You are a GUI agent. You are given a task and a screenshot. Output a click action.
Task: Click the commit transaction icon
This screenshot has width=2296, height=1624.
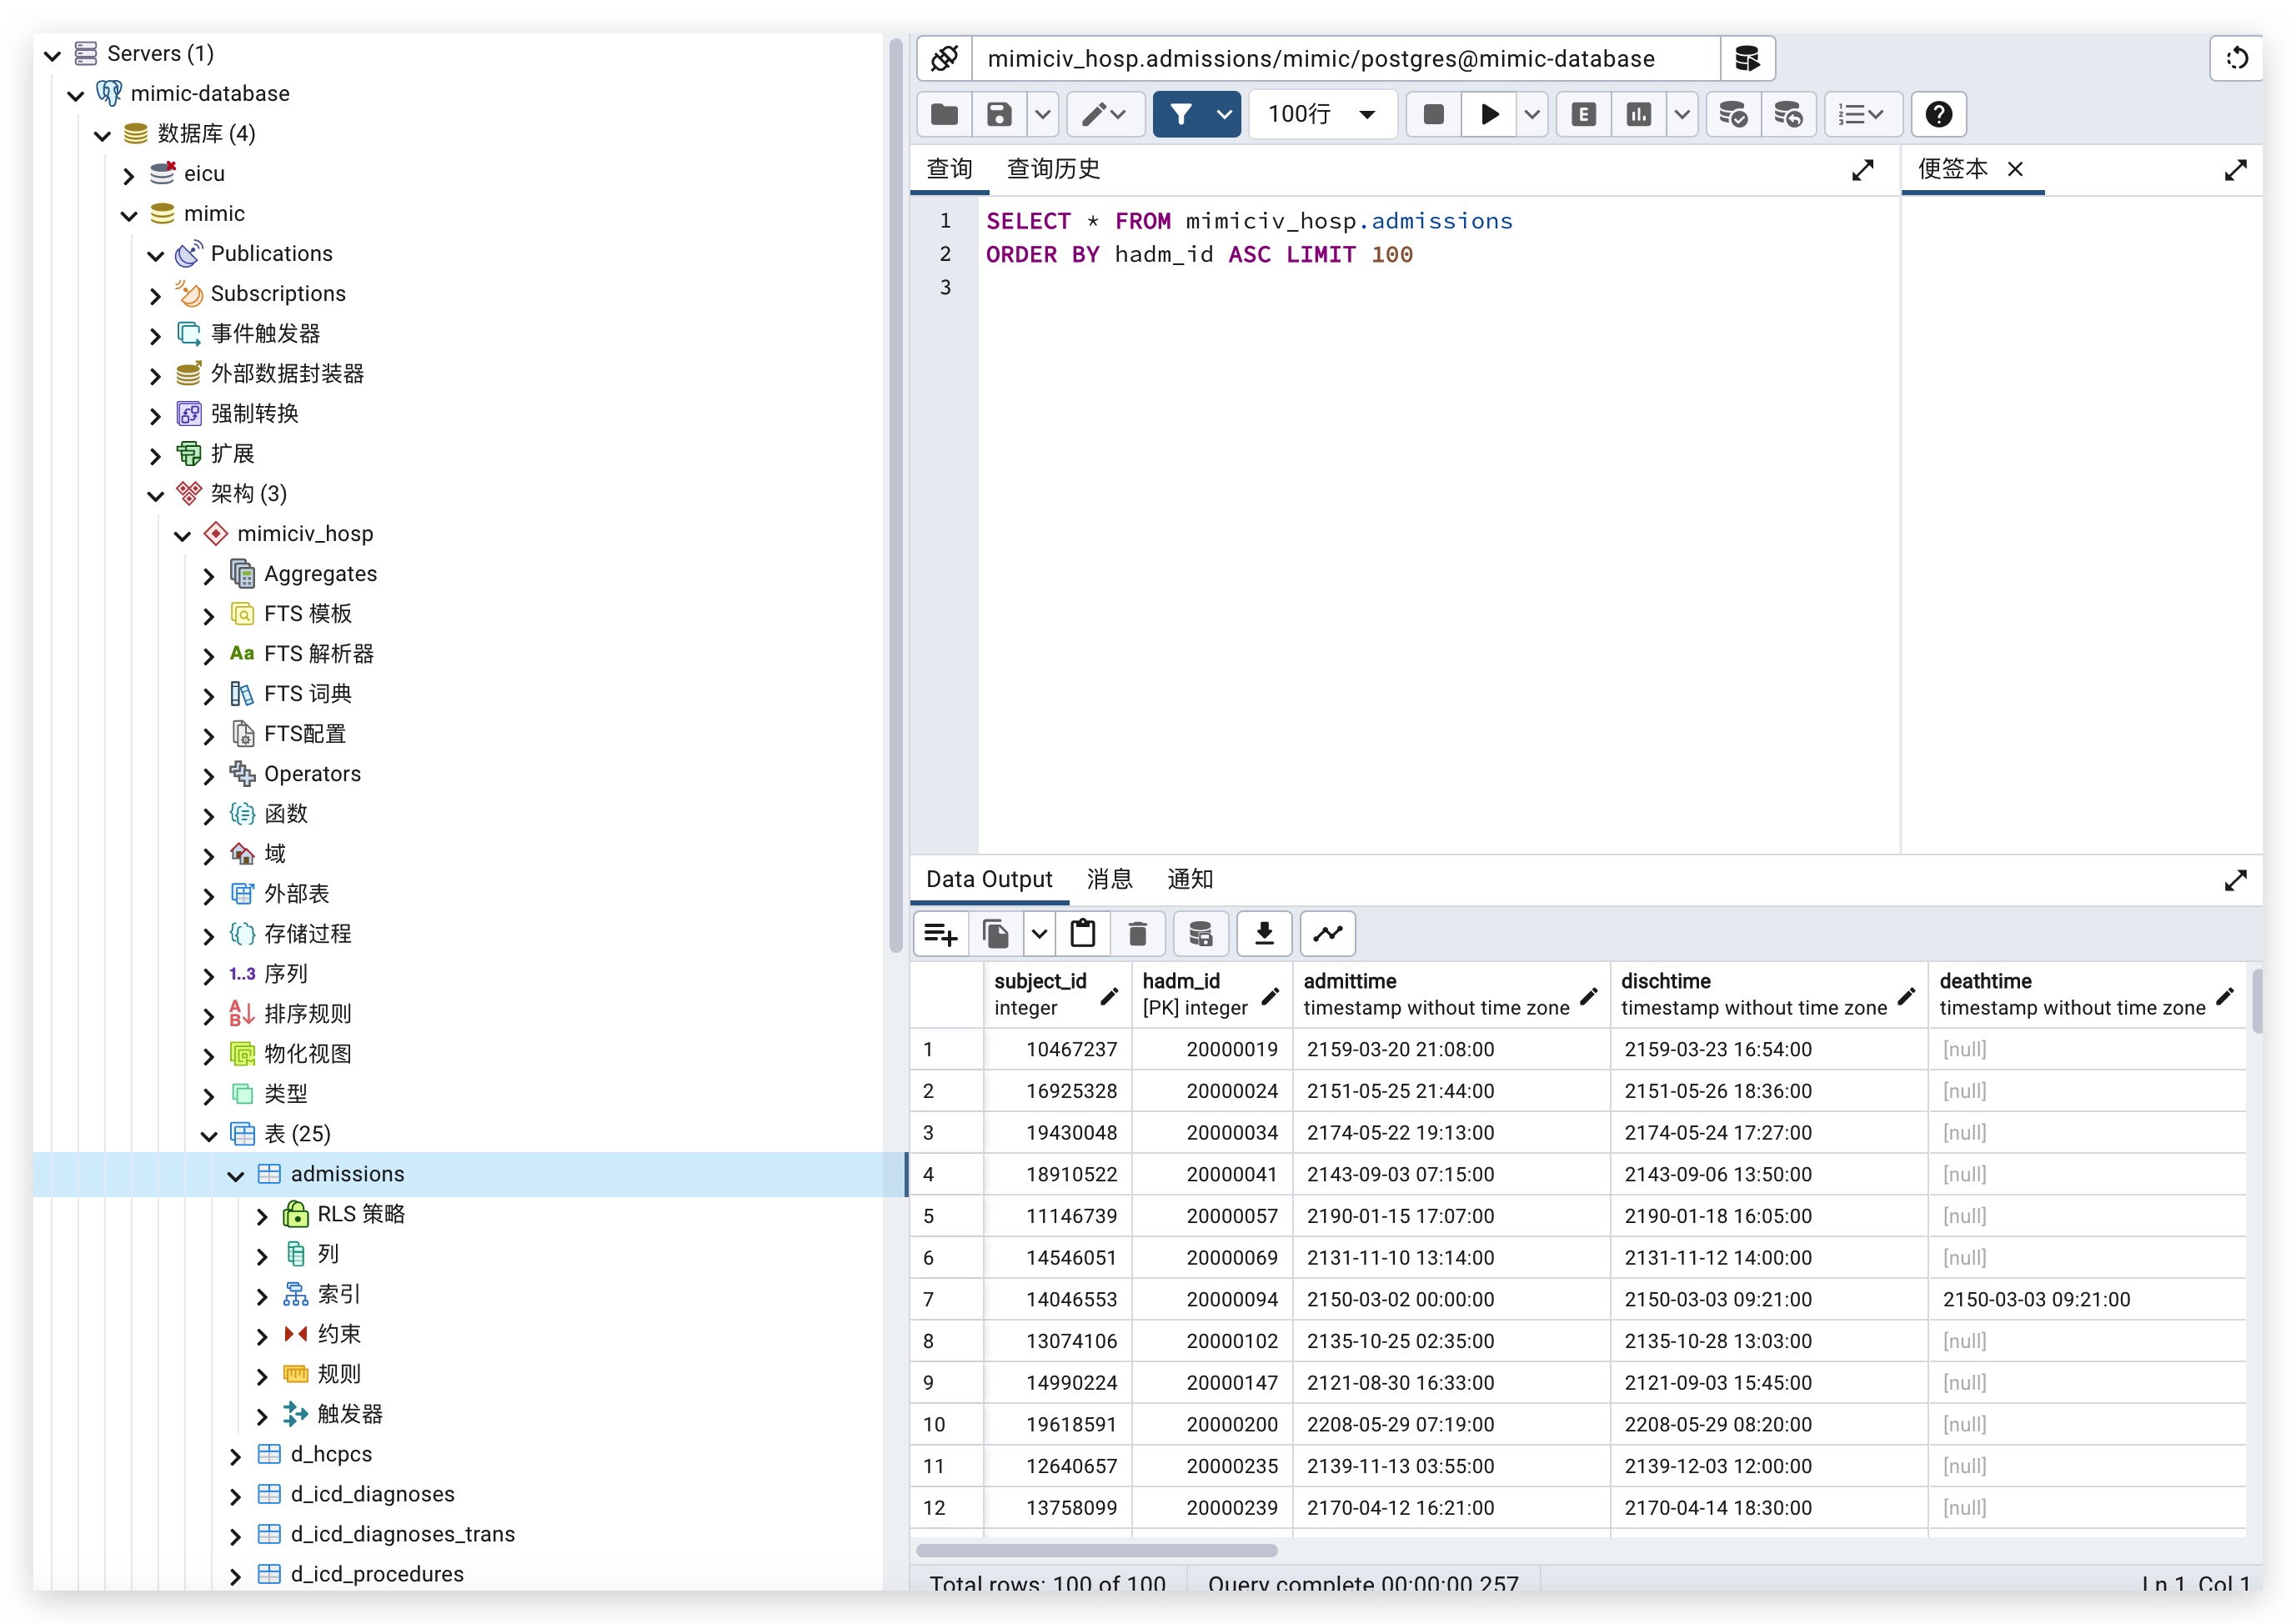(1733, 115)
